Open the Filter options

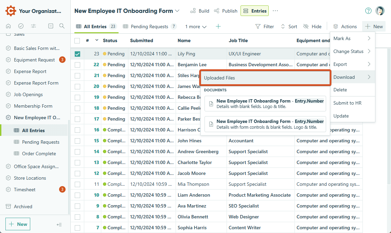[x=265, y=26]
